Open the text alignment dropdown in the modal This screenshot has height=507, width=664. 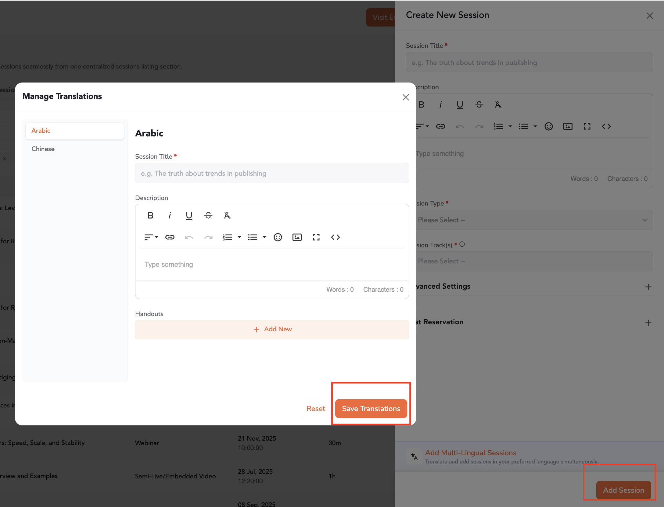151,237
